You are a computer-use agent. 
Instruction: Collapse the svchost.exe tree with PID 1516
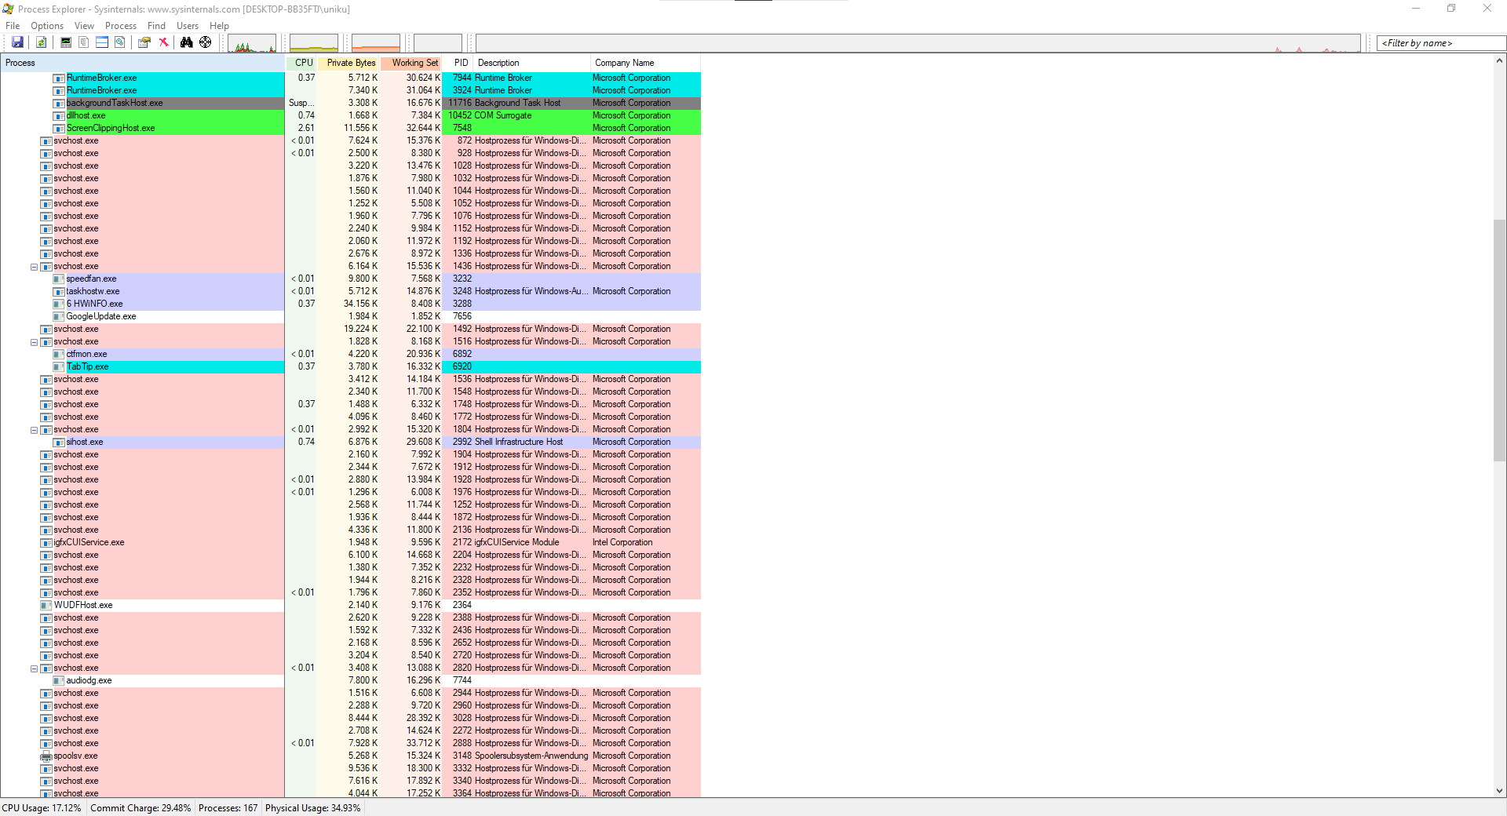[34, 342]
